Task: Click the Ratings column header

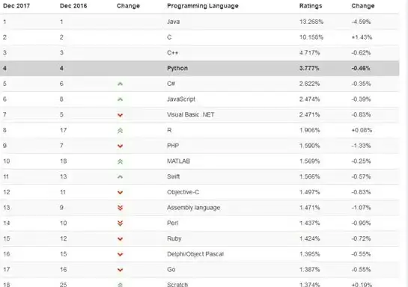Action: [x=311, y=6]
